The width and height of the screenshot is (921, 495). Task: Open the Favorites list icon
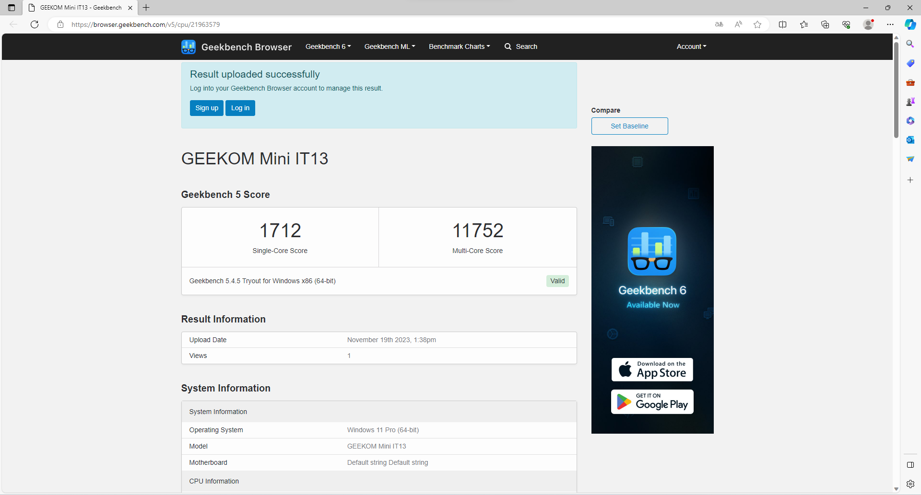(x=804, y=24)
